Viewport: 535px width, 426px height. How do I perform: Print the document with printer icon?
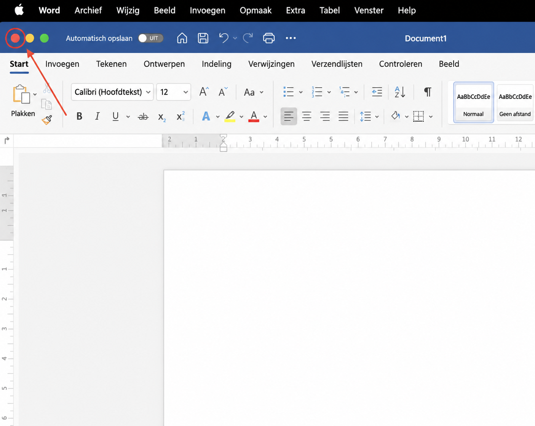[269, 38]
